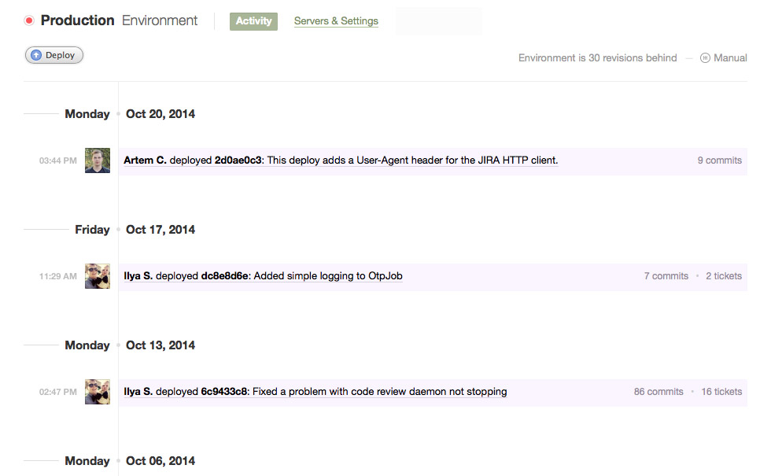Click the blue upload arrow icon in Deploy
This screenshot has height=476, width=771.
pyautogui.click(x=36, y=55)
